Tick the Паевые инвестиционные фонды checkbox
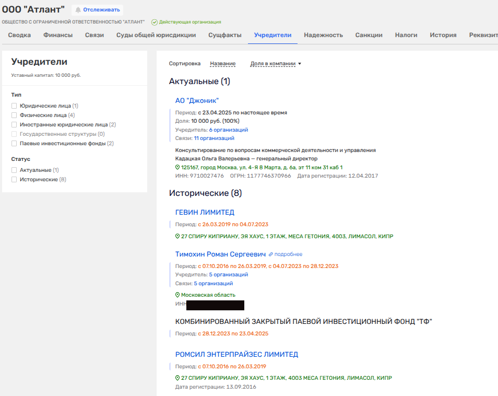The height and width of the screenshot is (396, 498). pyautogui.click(x=14, y=144)
